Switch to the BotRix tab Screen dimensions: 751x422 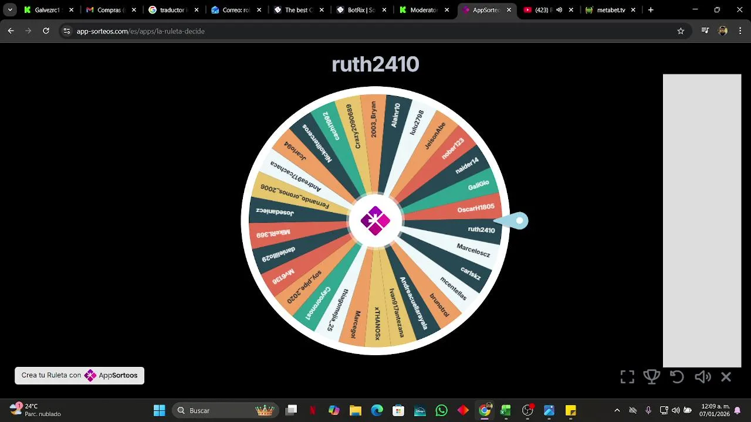tap(361, 10)
